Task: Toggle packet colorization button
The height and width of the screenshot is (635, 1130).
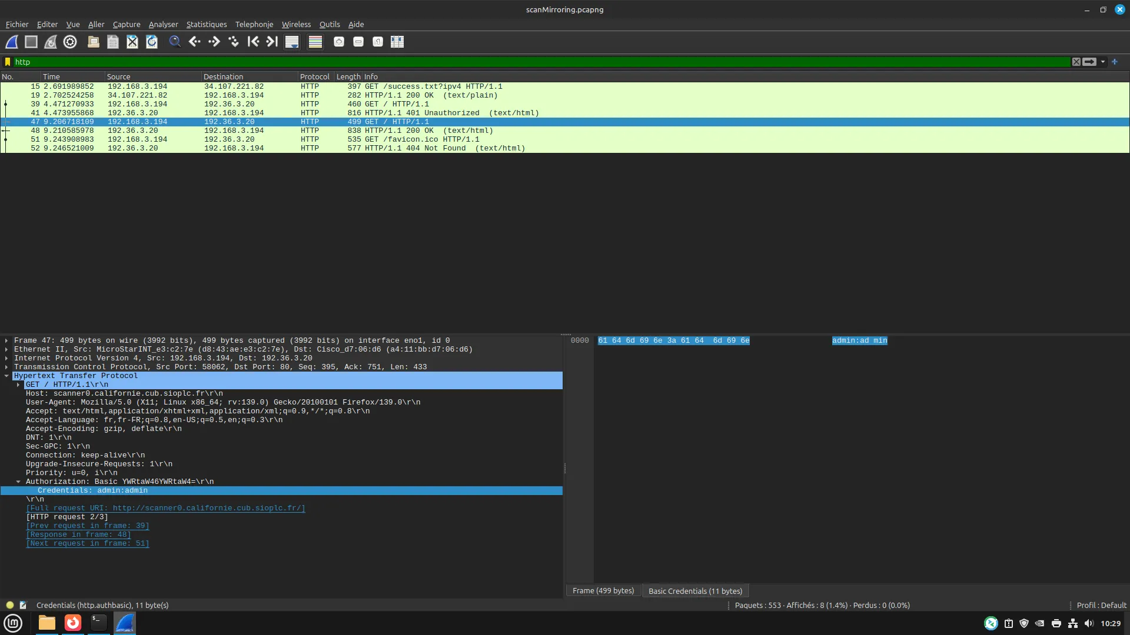Action: (x=315, y=42)
